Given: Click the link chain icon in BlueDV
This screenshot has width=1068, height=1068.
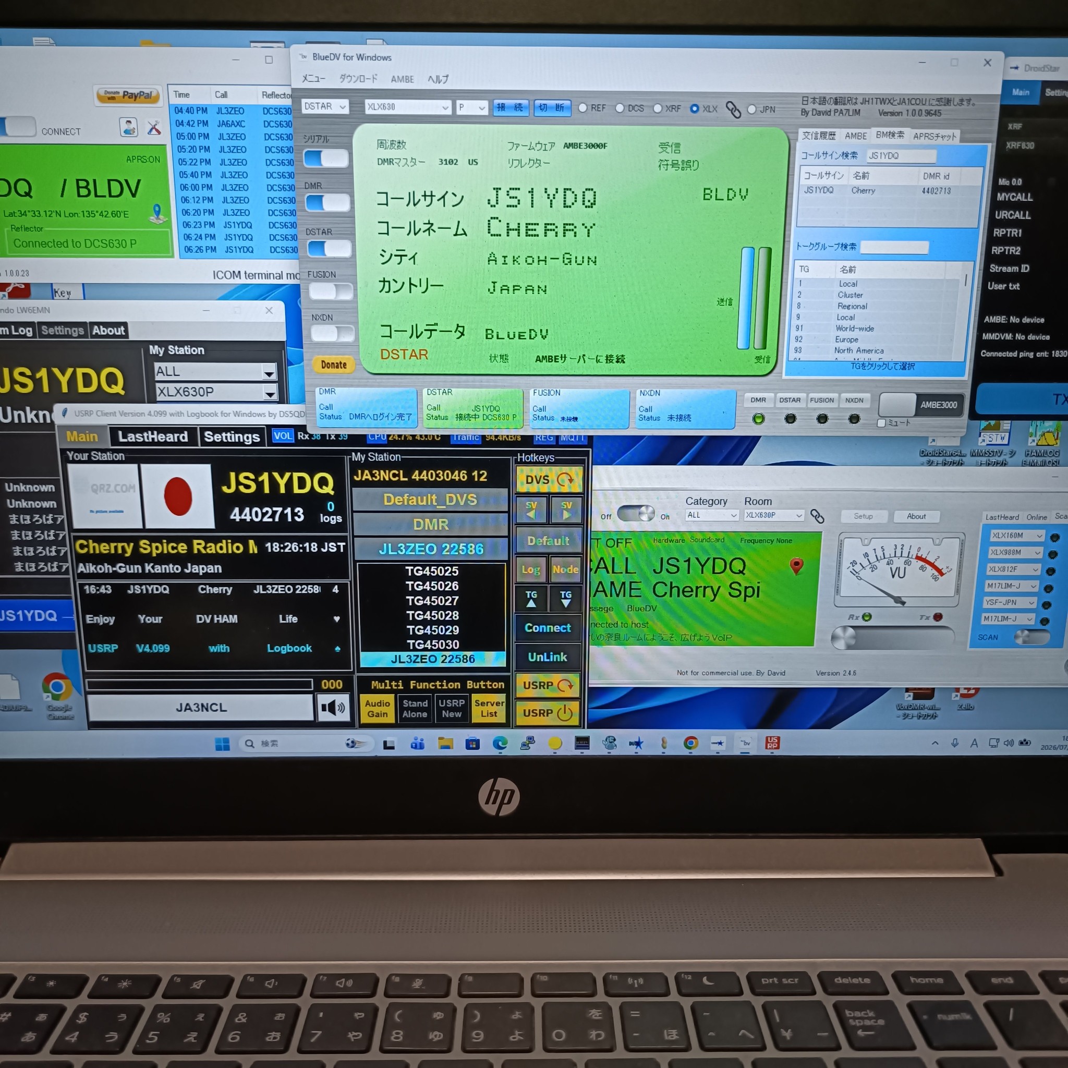Looking at the screenshot, I should (733, 110).
